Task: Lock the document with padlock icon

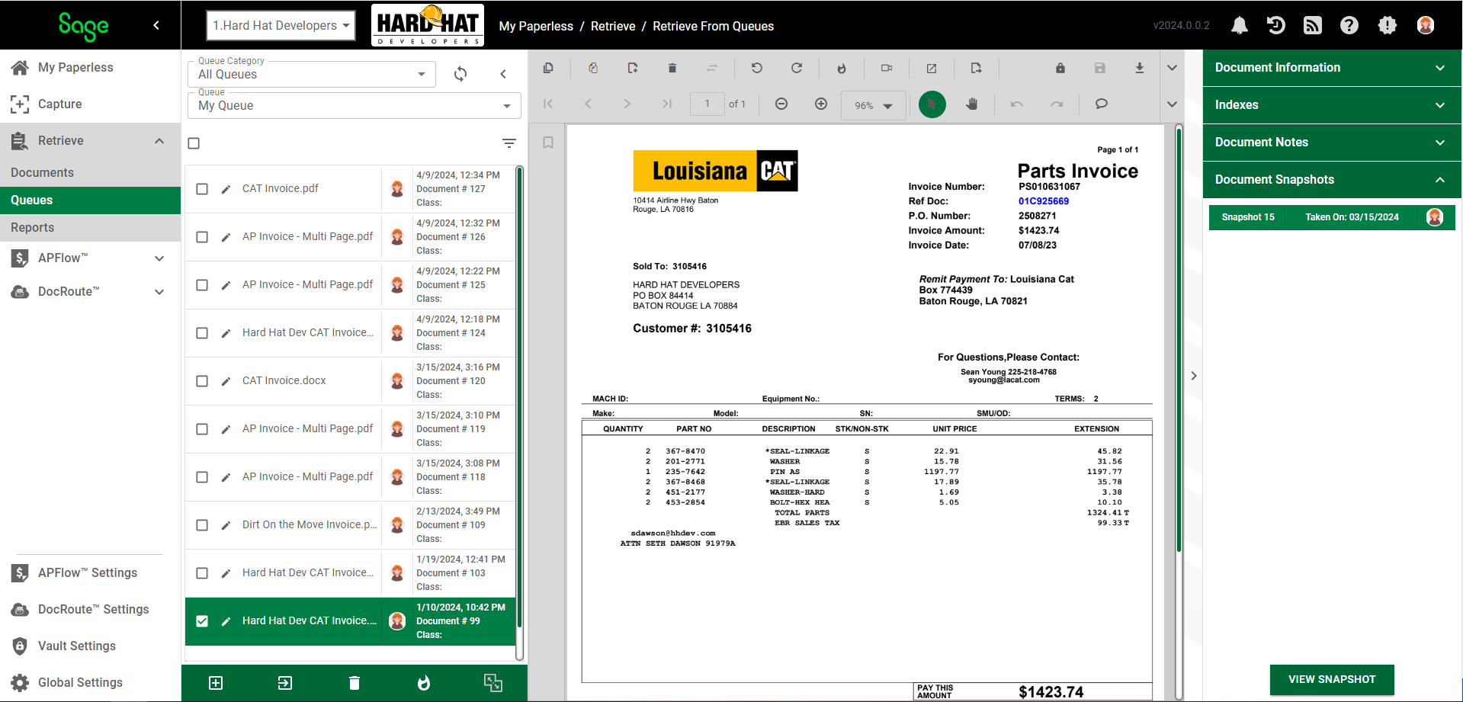Action: pos(1060,68)
